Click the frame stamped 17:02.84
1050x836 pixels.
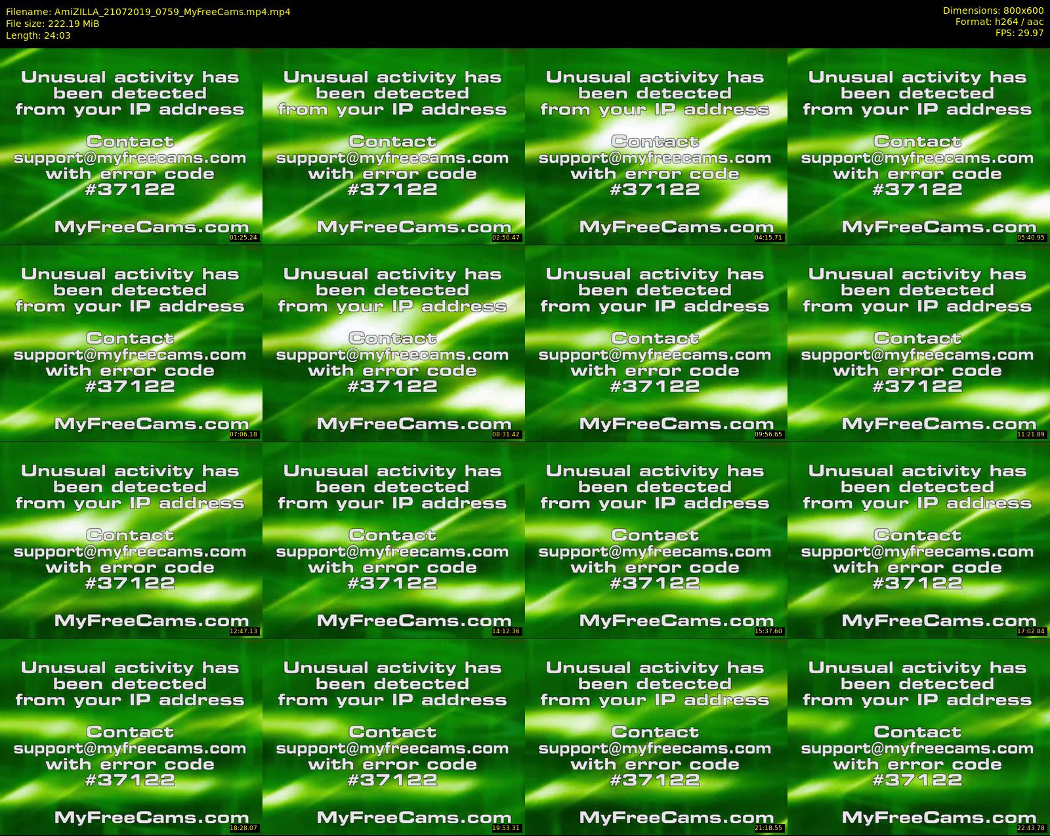coord(919,540)
